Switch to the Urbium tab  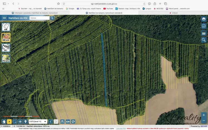(x=173, y=13)
